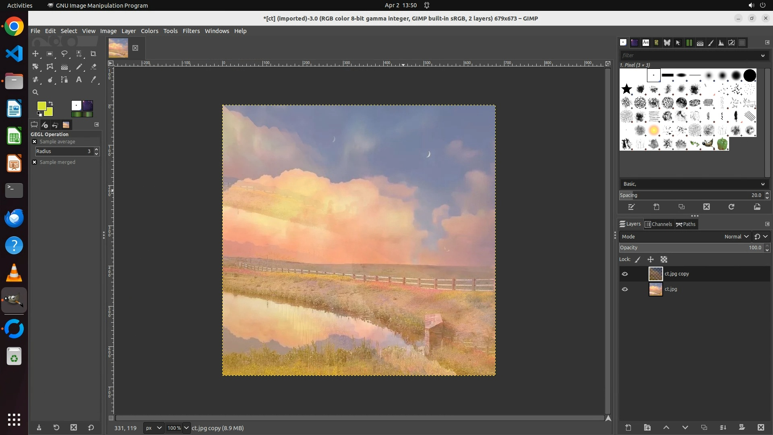Switch to the Channels tab
773x435 pixels.
click(x=658, y=224)
